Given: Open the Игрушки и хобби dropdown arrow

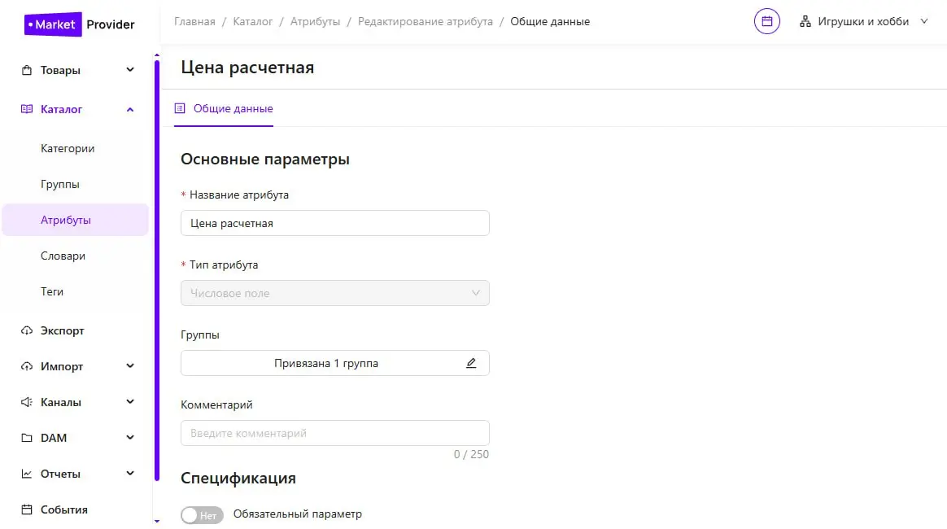Looking at the screenshot, I should click(924, 22).
